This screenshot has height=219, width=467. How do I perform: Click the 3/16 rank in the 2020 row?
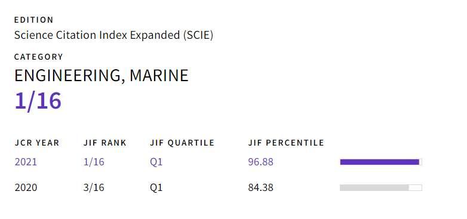[x=94, y=188]
